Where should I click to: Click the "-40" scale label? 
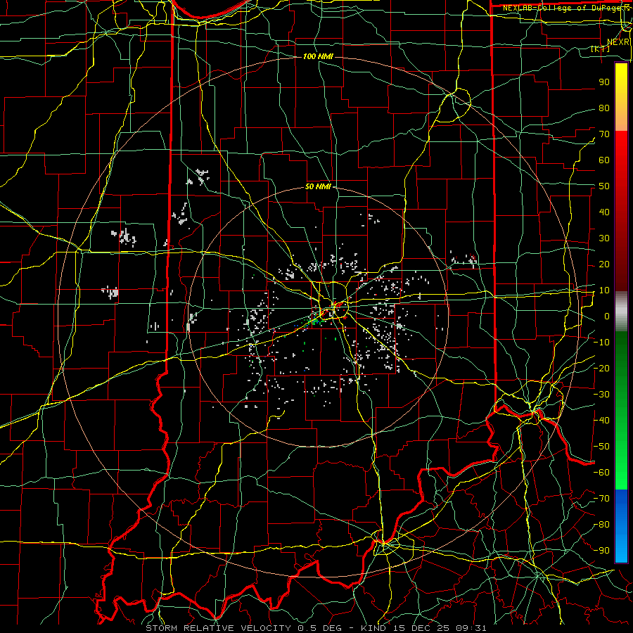[602, 421]
